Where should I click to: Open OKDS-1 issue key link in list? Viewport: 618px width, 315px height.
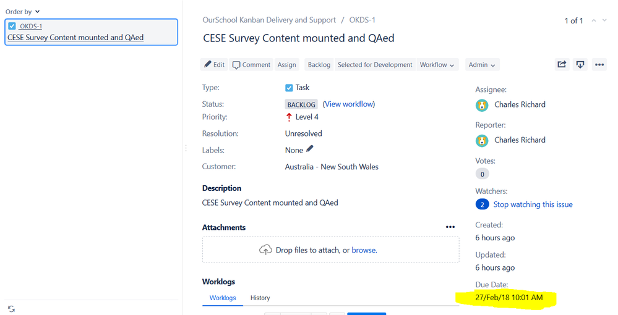click(31, 27)
